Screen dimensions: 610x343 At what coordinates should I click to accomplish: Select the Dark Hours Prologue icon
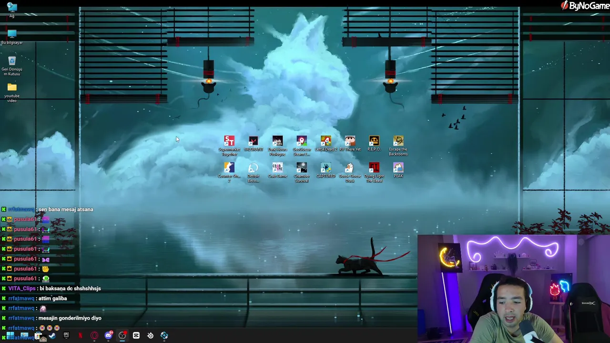277,146
